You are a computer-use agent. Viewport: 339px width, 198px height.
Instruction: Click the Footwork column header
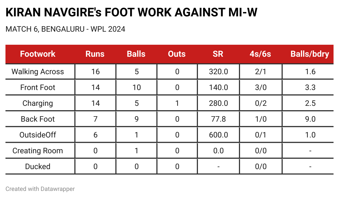pos(38,54)
